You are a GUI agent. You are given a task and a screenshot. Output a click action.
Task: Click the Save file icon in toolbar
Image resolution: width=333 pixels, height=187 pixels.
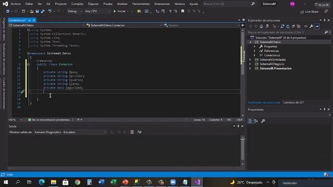37,11
